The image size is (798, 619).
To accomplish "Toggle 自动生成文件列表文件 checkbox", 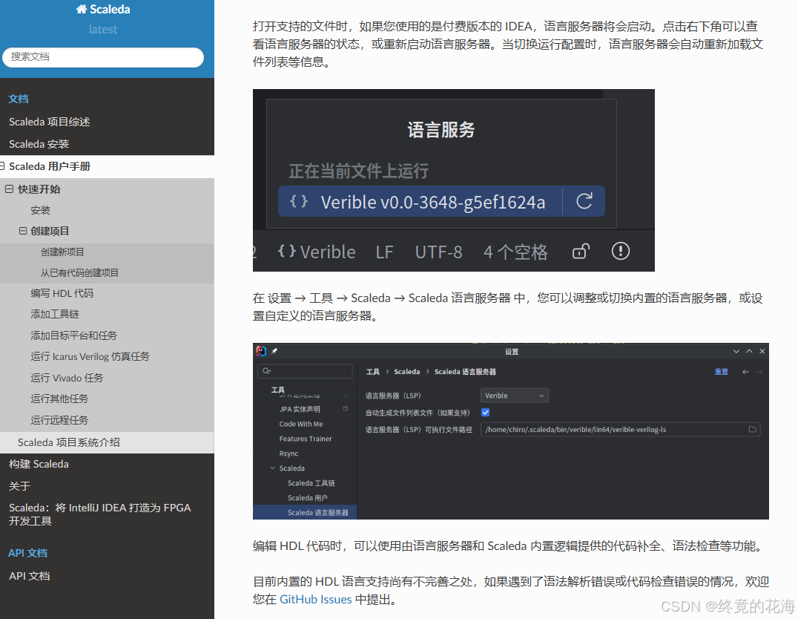I will (486, 413).
